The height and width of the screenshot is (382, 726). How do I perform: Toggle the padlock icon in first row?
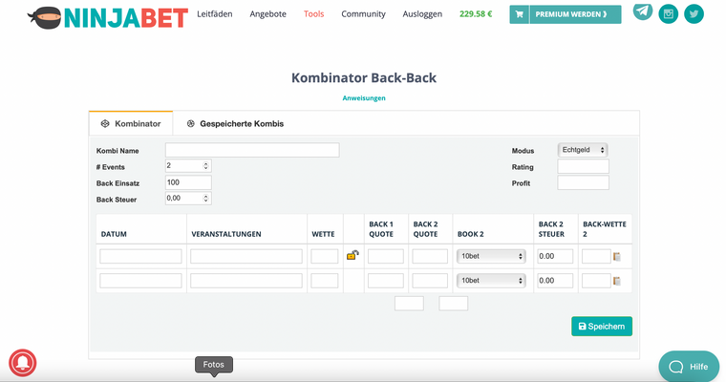[x=352, y=255]
